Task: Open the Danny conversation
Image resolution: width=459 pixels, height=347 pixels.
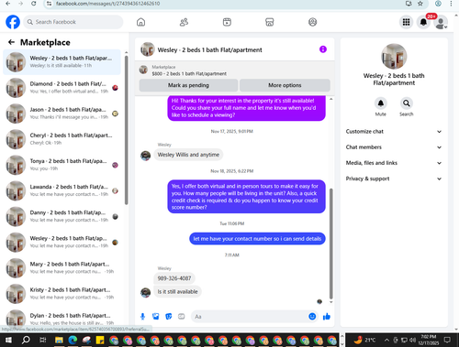Action: point(62,216)
